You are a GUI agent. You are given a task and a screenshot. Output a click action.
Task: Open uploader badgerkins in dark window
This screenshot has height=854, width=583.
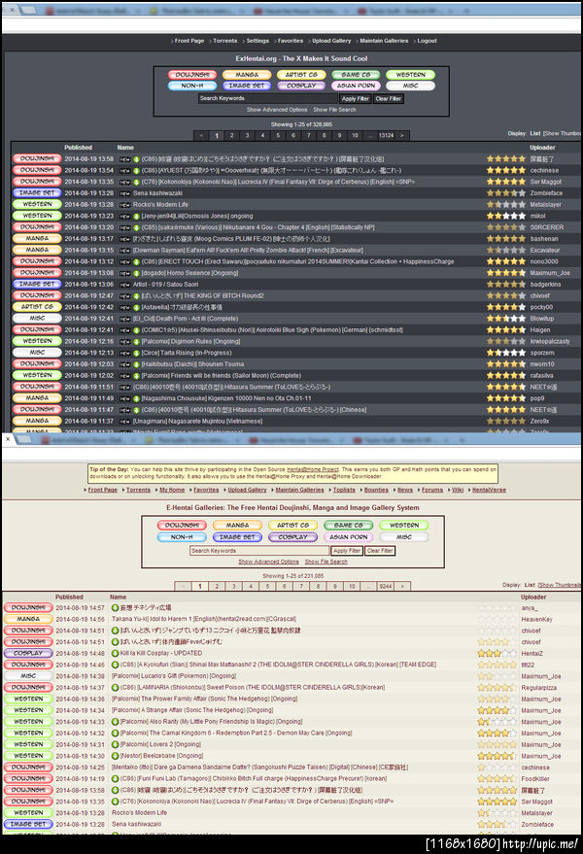pyautogui.click(x=545, y=285)
